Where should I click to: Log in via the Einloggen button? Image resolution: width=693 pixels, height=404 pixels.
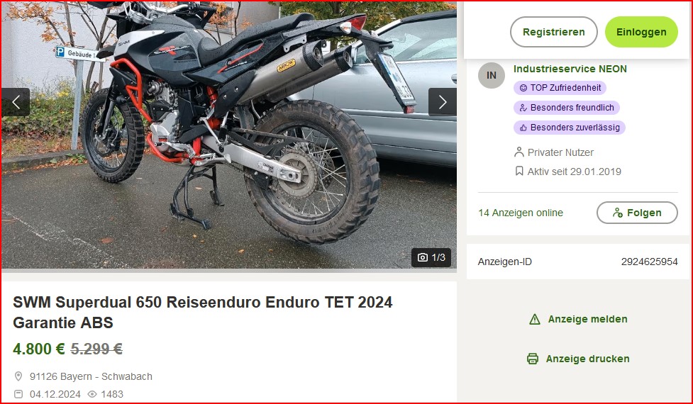(x=641, y=32)
